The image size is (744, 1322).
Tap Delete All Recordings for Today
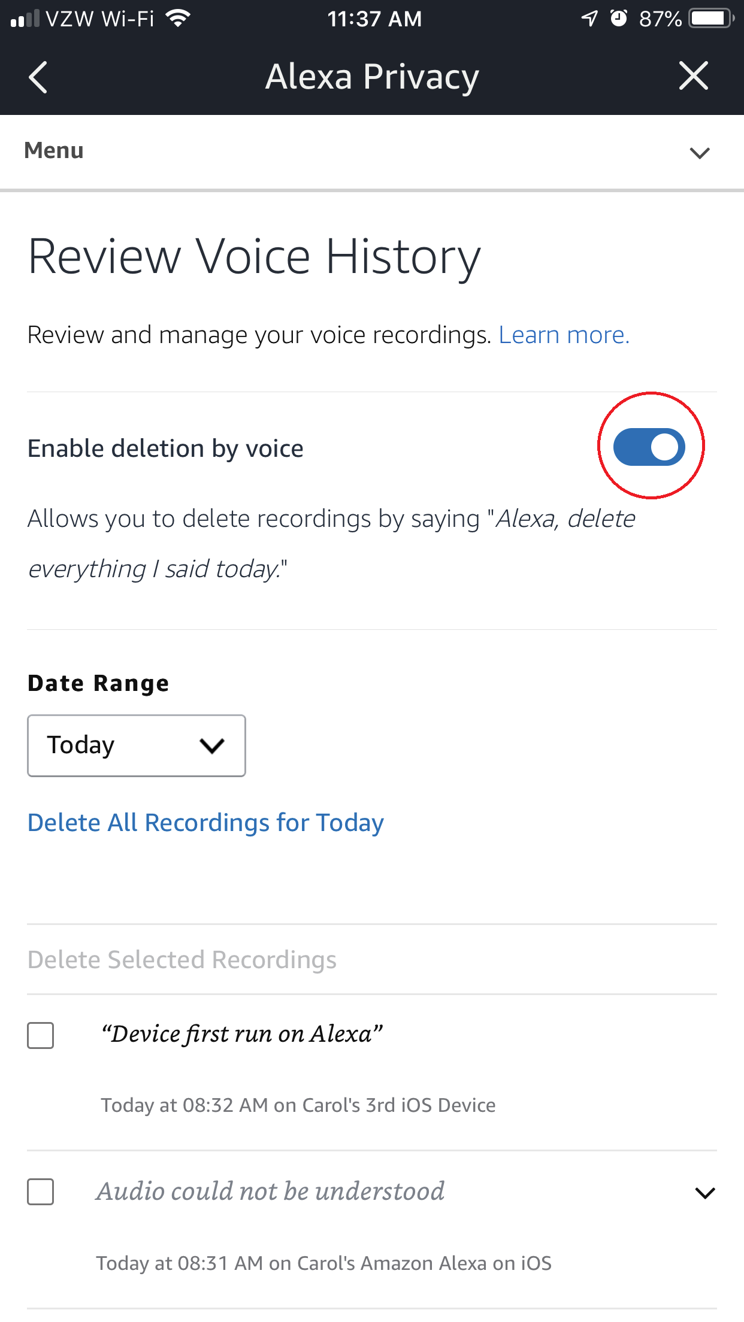(x=205, y=823)
